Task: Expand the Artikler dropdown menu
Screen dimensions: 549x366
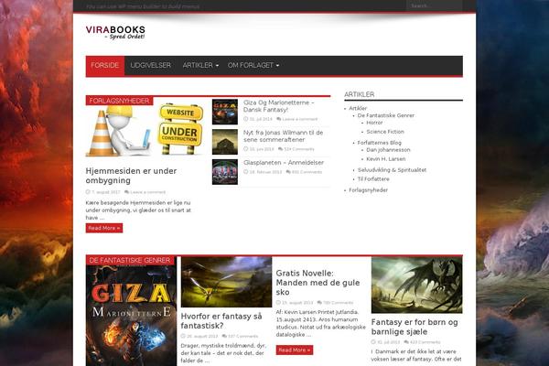Action: click(200, 66)
